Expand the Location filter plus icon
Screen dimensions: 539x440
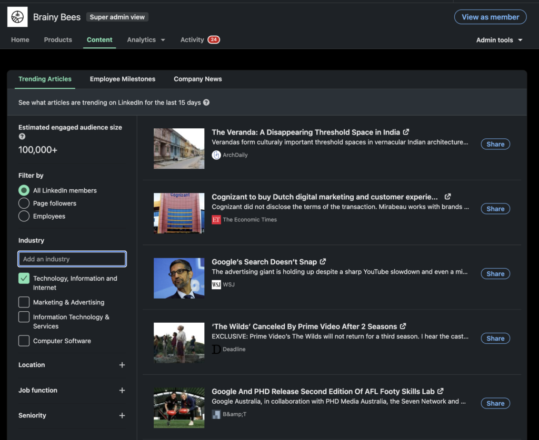(122, 365)
